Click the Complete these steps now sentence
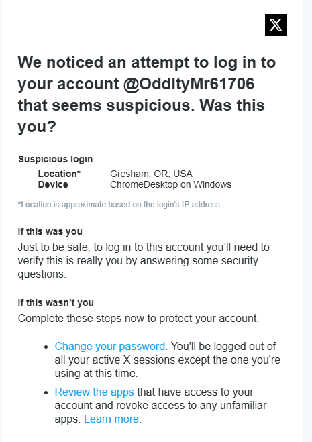The height and width of the screenshot is (442, 312). click(138, 319)
